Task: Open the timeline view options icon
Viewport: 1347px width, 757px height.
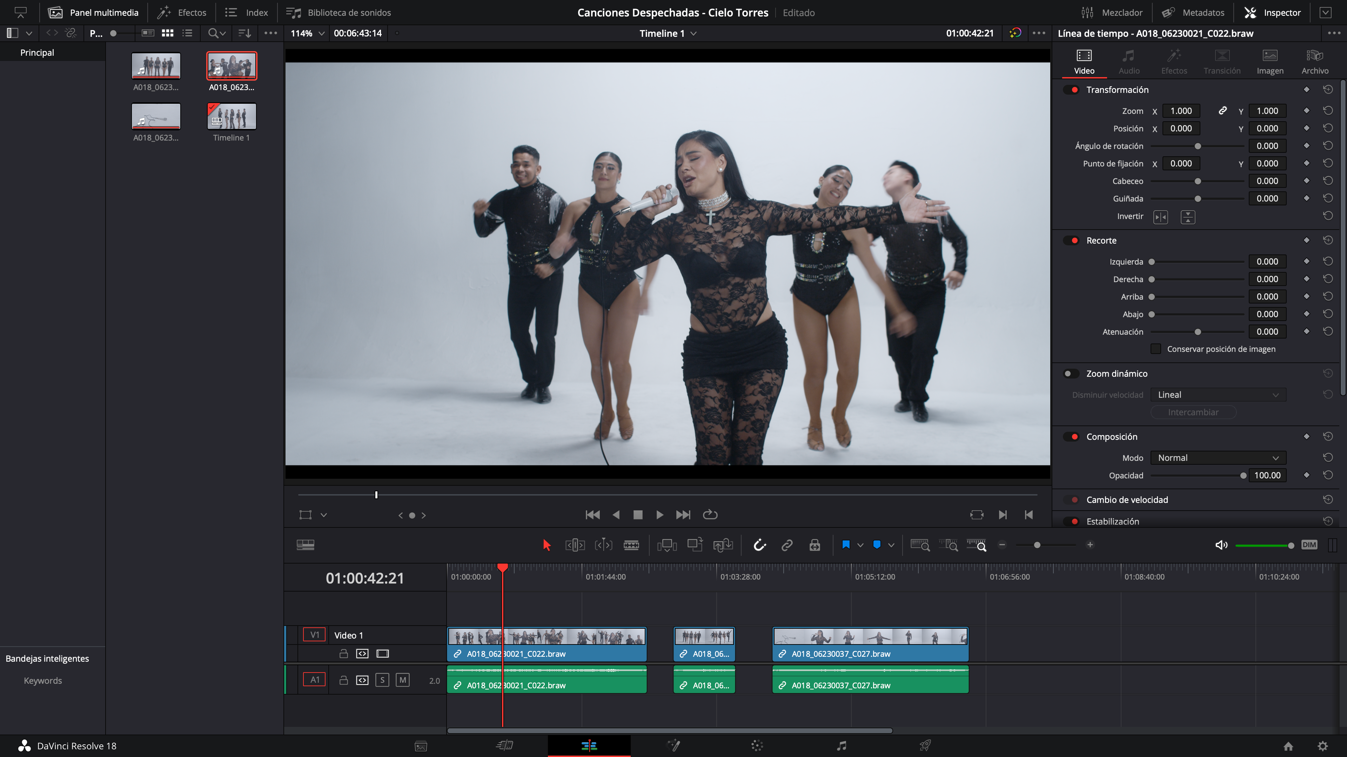Action: [306, 545]
